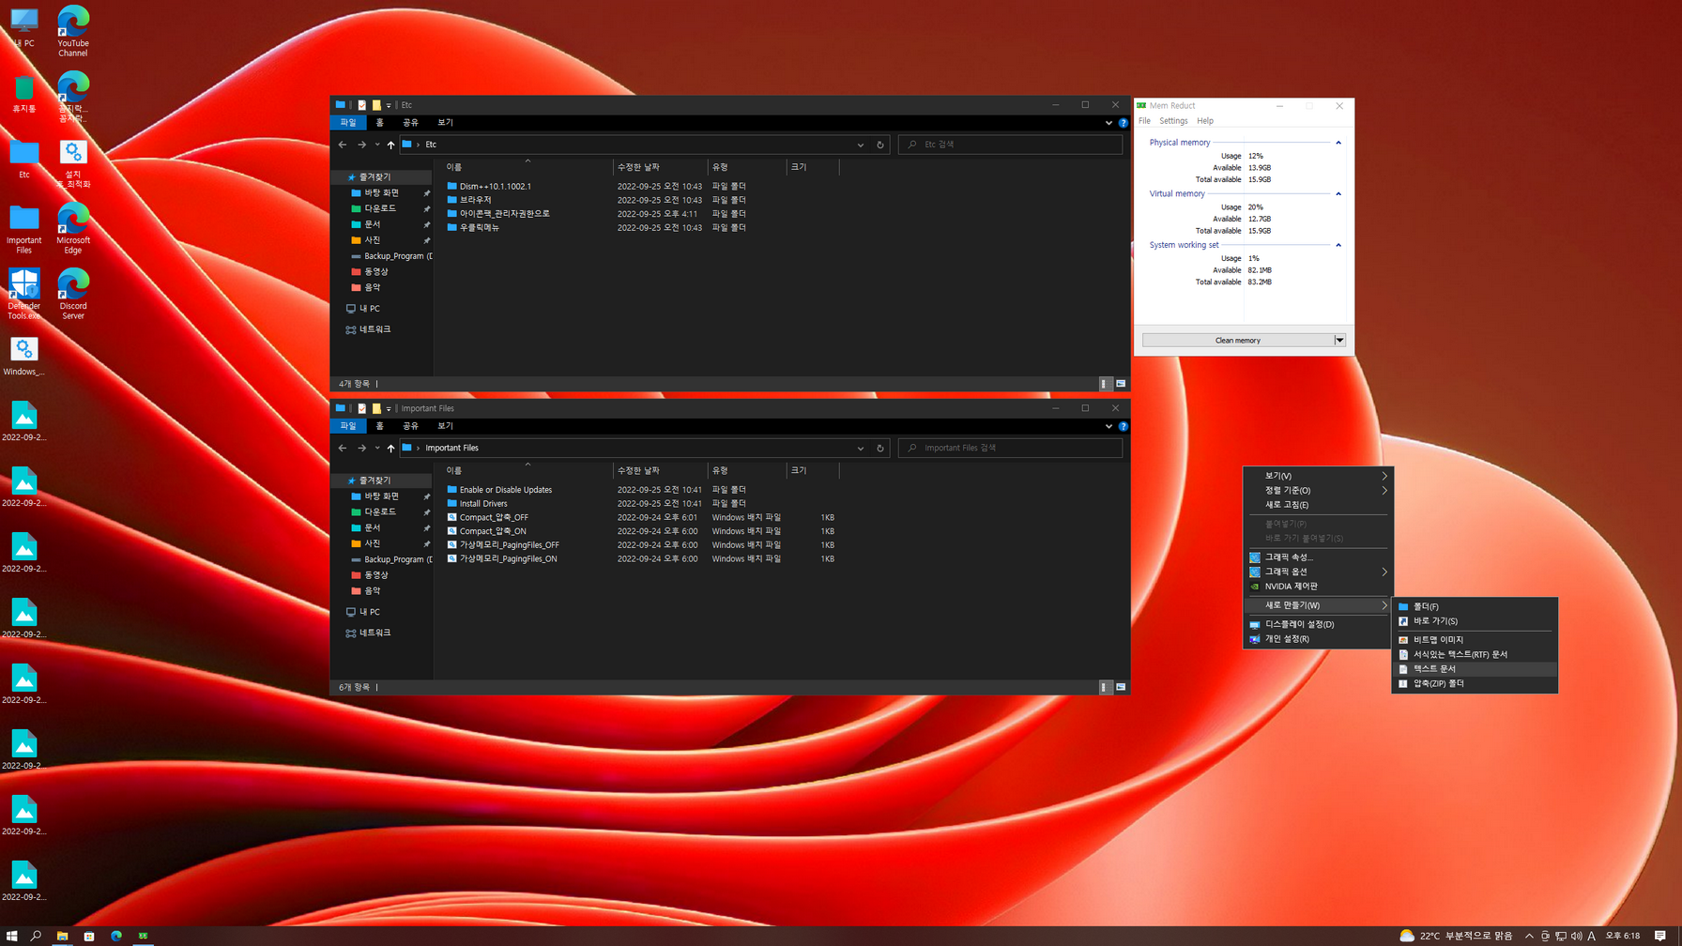1682x946 pixels.
Task: Click up-folder arrow in Important Files window
Action: tap(390, 448)
